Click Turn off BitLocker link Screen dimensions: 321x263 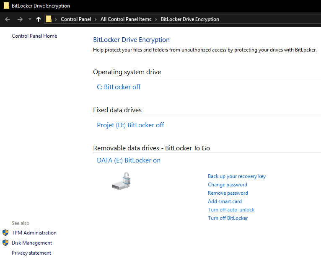click(228, 218)
